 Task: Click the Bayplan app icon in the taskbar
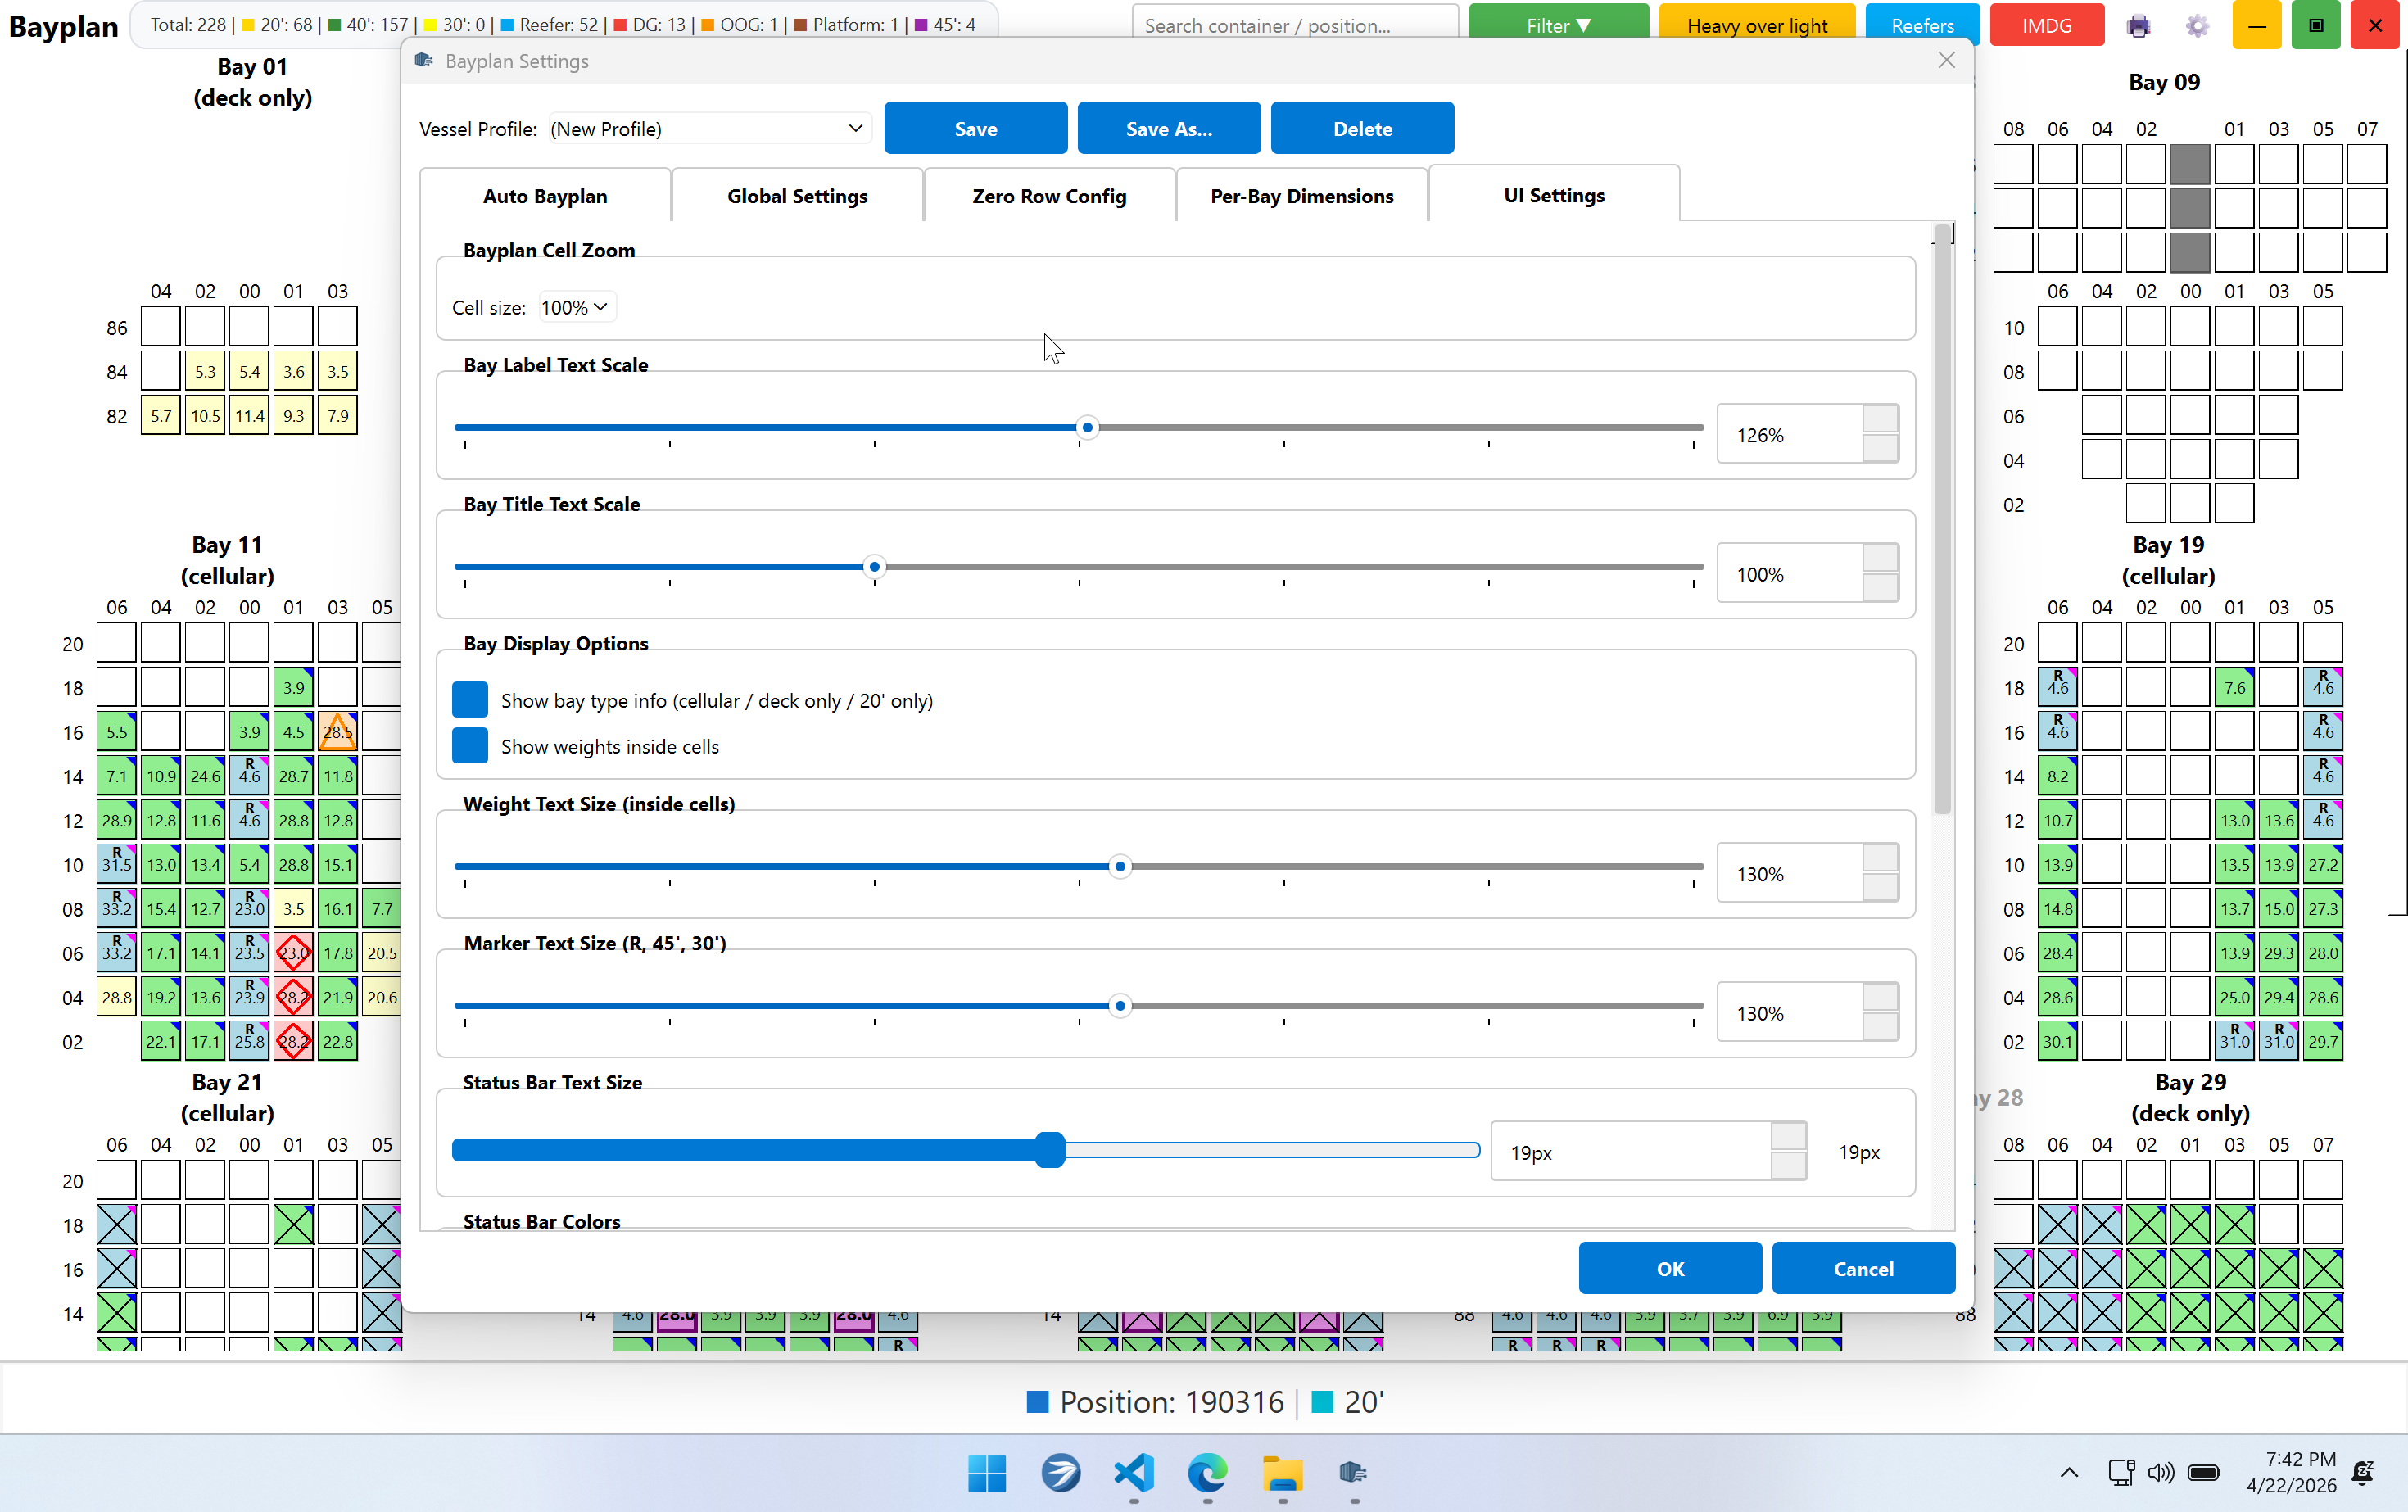[x=1354, y=1473]
